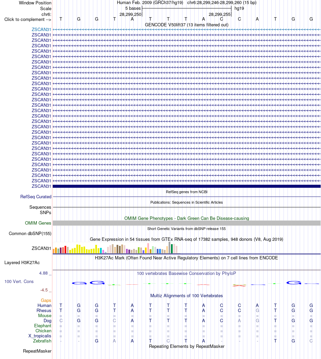Click the orange "Gaps" label
The width and height of the screenshot is (321, 359).
click(x=46, y=300)
